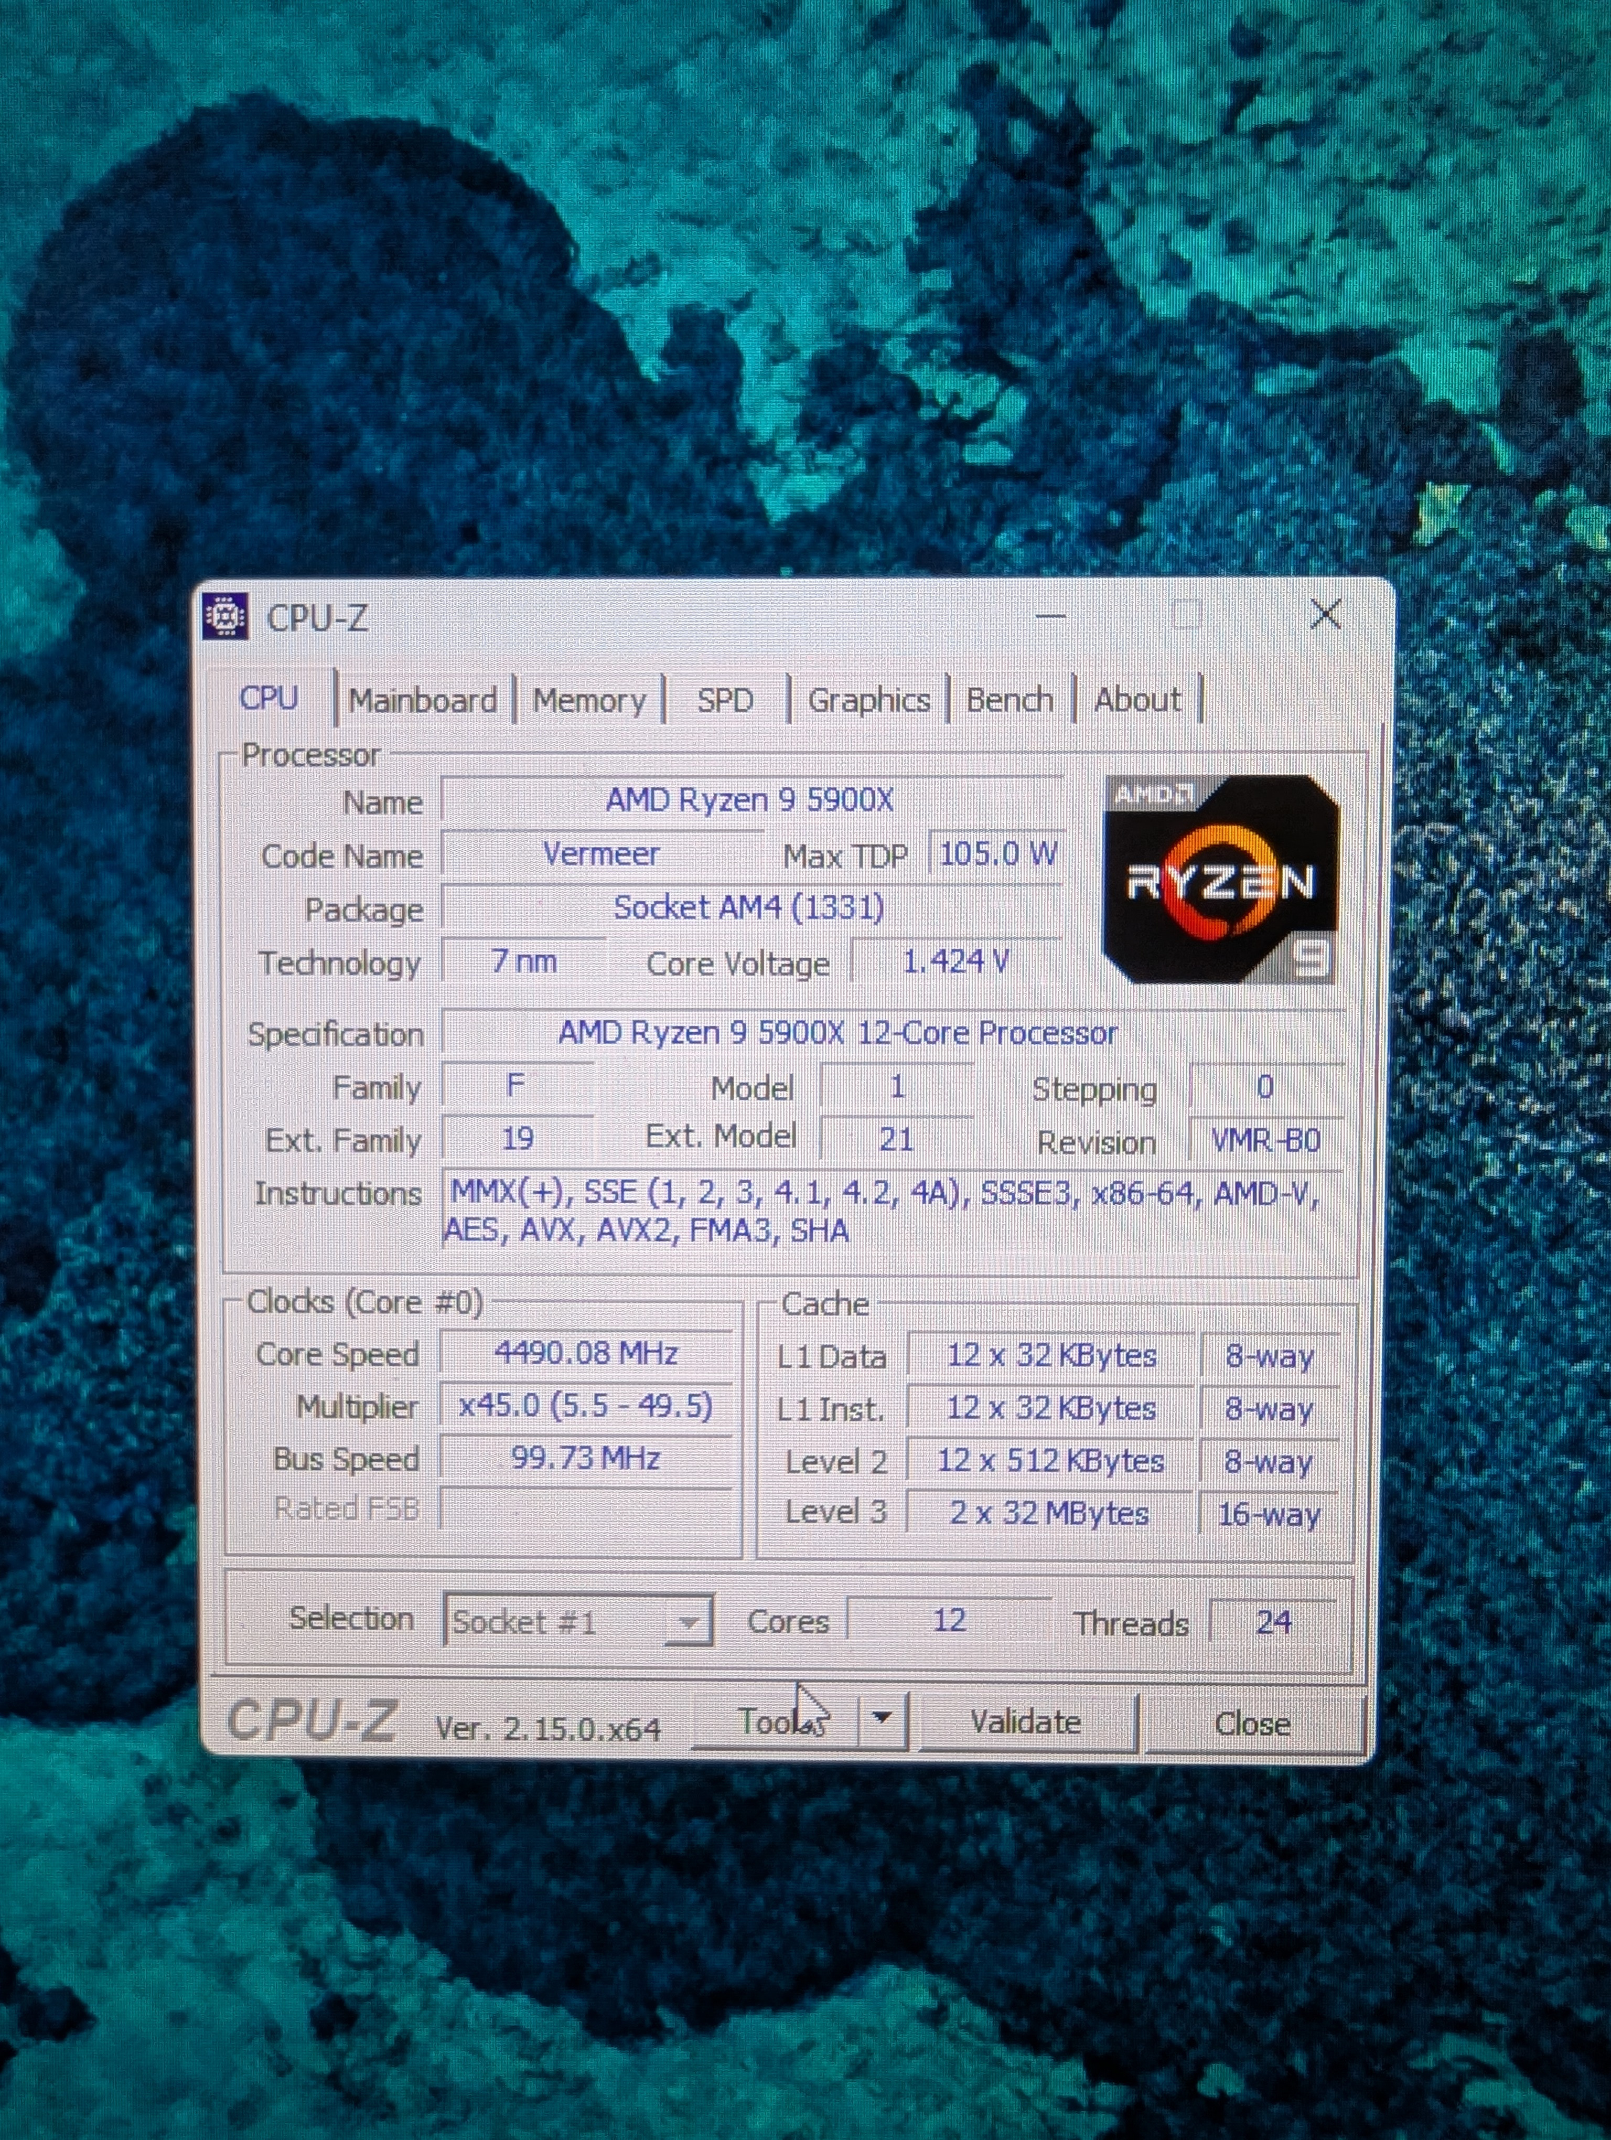Click the Name field AMD Ryzen 9 5900X
Screen dimensions: 1611x2140
coord(750,800)
